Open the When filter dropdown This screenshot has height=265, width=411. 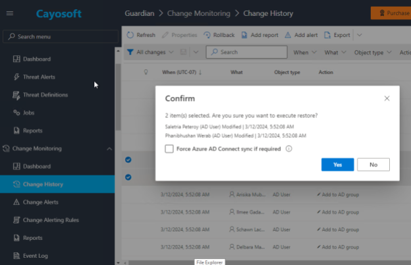[x=305, y=53]
